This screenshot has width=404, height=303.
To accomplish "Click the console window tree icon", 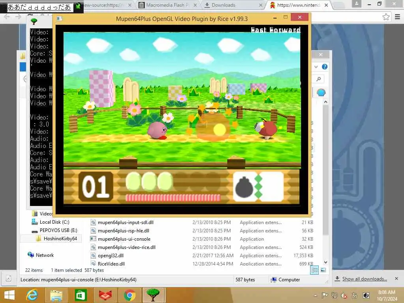I will point(34,21).
